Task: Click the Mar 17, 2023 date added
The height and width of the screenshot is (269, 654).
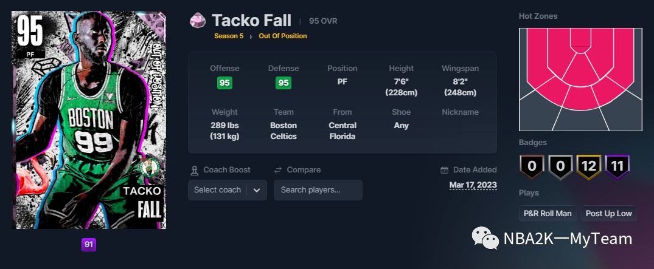Action: (473, 185)
